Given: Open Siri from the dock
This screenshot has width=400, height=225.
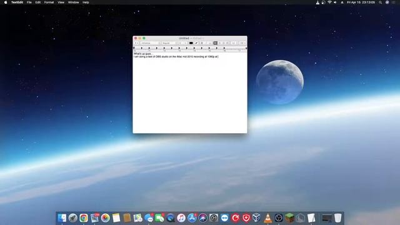Looking at the screenshot, I should 202,218.
